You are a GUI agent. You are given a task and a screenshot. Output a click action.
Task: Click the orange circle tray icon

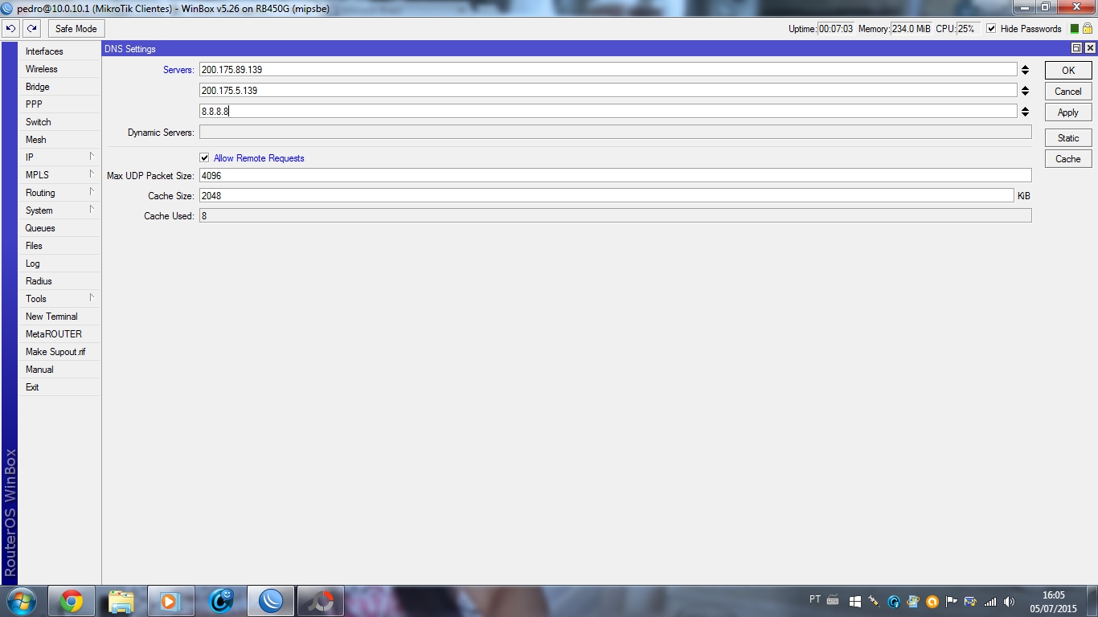pos(932,601)
